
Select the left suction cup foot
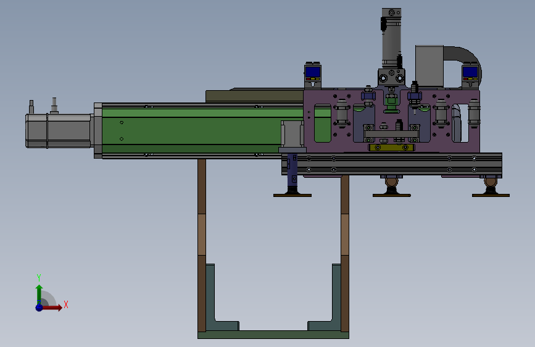coord(292,192)
